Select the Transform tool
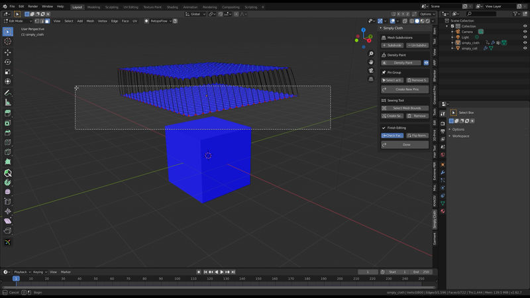Image resolution: width=530 pixels, height=298 pixels. click(x=8, y=81)
